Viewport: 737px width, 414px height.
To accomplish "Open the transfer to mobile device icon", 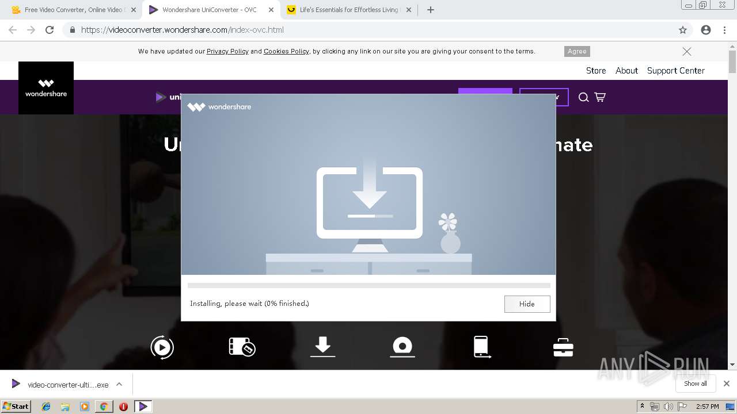I will [482, 347].
